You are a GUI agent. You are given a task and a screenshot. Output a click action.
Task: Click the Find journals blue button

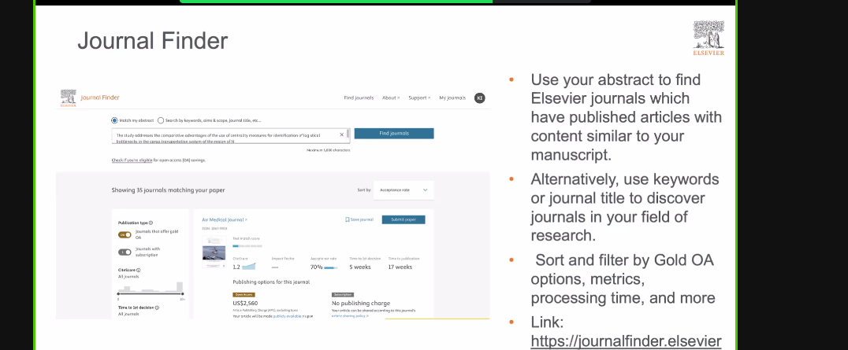[x=394, y=134]
